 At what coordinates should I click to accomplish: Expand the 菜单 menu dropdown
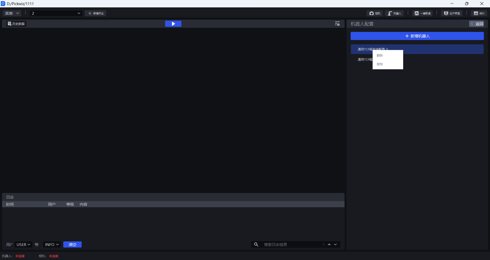pos(12,13)
